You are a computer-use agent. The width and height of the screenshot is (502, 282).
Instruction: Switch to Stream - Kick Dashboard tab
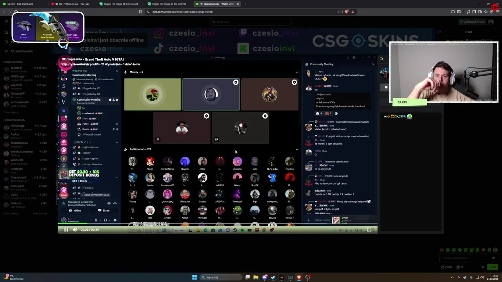(x=24, y=4)
